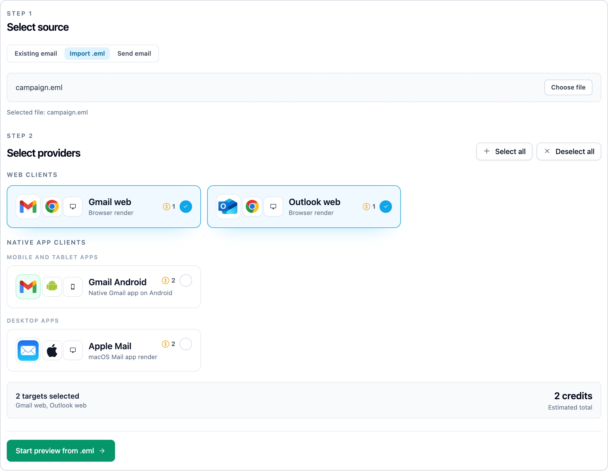This screenshot has height=471, width=608.
Task: Click the credit coin icon on Apple Mail
Action: 166,344
